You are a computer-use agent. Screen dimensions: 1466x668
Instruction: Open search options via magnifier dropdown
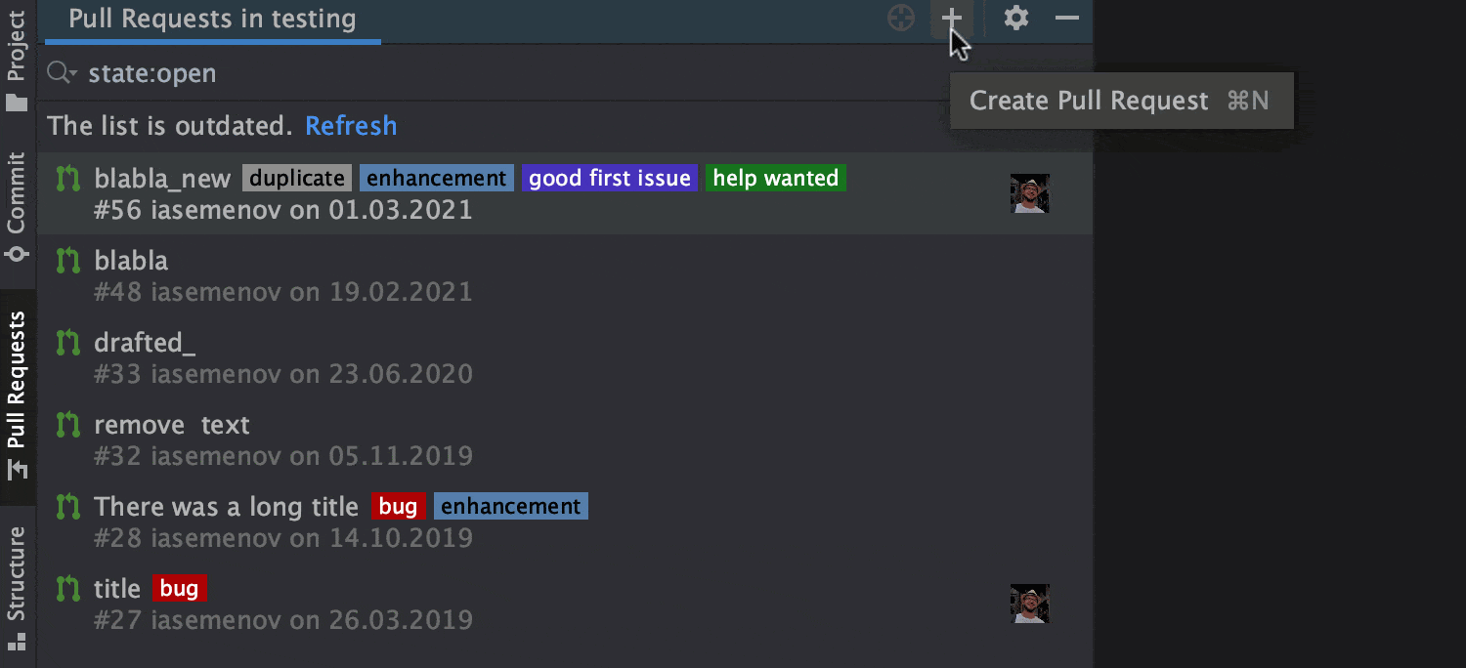[60, 72]
